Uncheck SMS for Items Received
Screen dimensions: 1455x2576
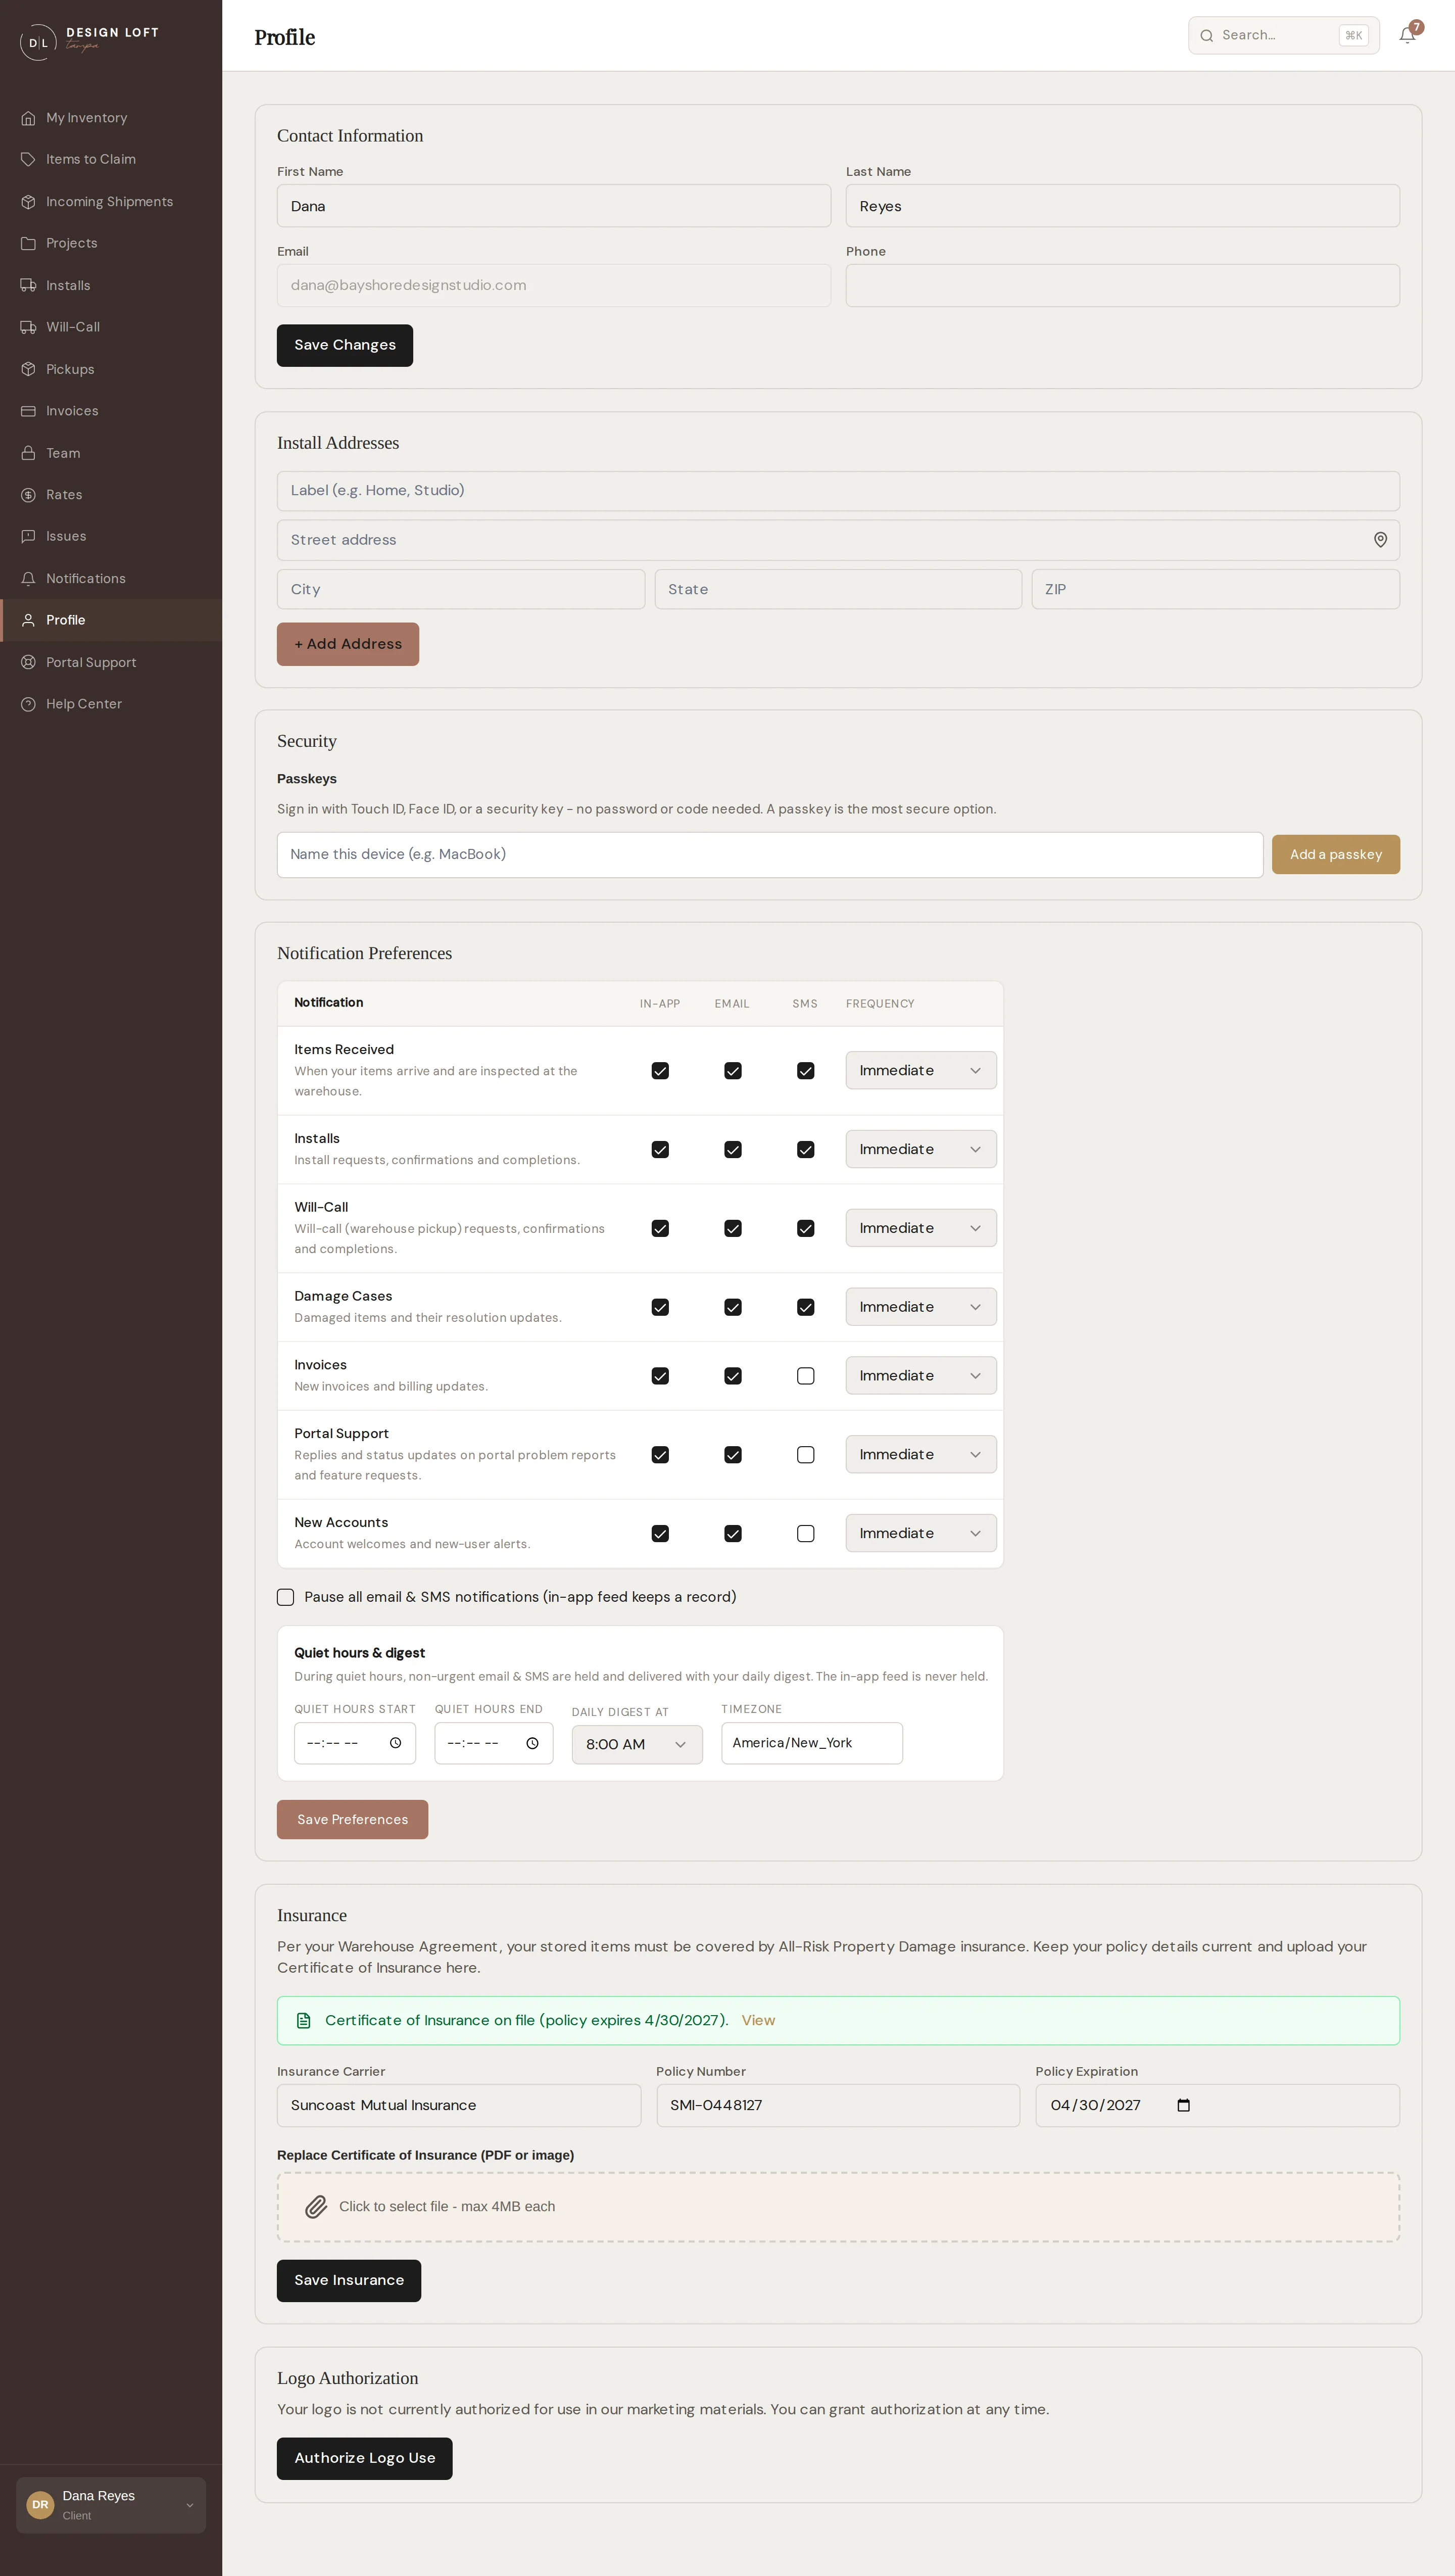pyautogui.click(x=805, y=1071)
